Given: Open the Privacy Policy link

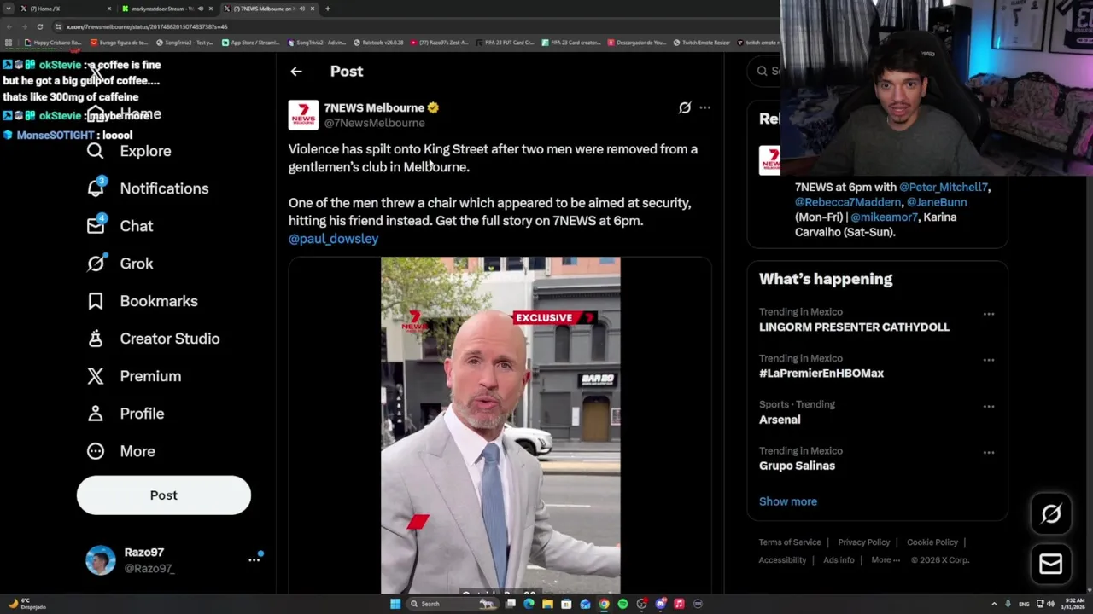Looking at the screenshot, I should 863,542.
